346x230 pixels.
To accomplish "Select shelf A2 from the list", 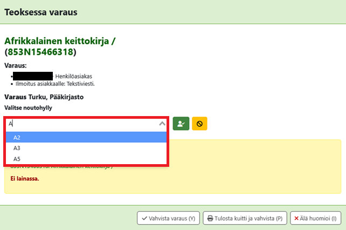I will 87,137.
